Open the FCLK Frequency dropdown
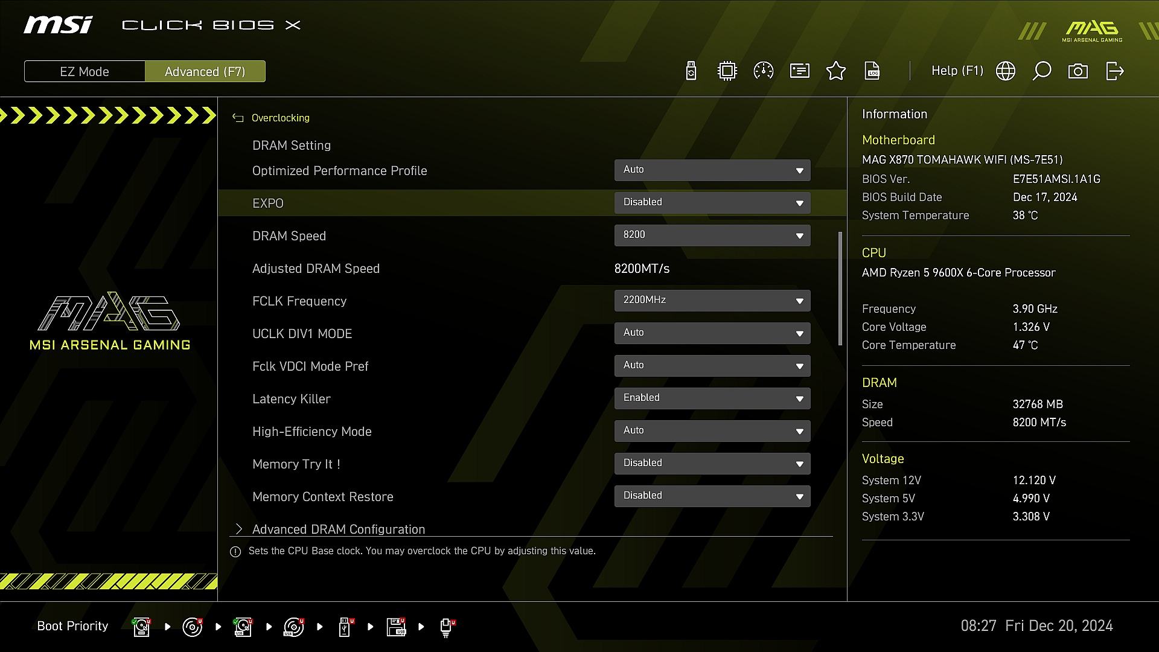 point(712,301)
